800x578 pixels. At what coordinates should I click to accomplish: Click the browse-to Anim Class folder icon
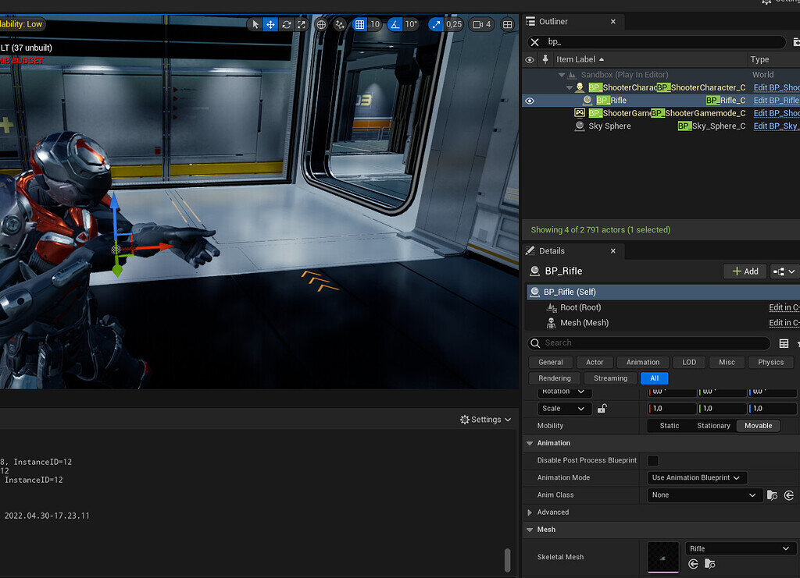[x=773, y=495]
